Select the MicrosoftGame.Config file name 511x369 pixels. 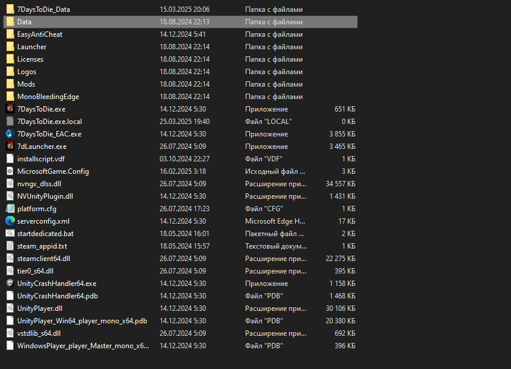click(x=53, y=171)
